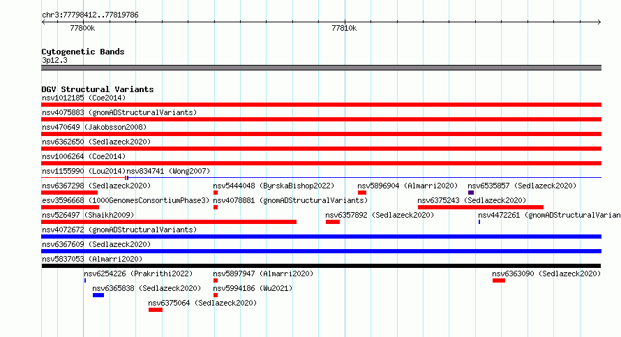Open the esv3596668 (1000GenomesConsortiumPhase3) label

coord(126,200)
